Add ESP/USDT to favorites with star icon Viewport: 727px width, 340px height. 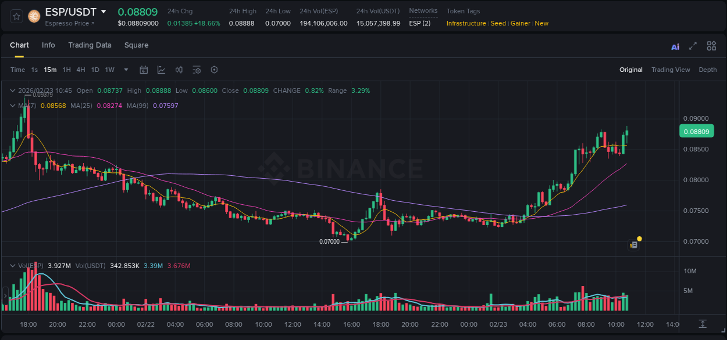coord(16,16)
